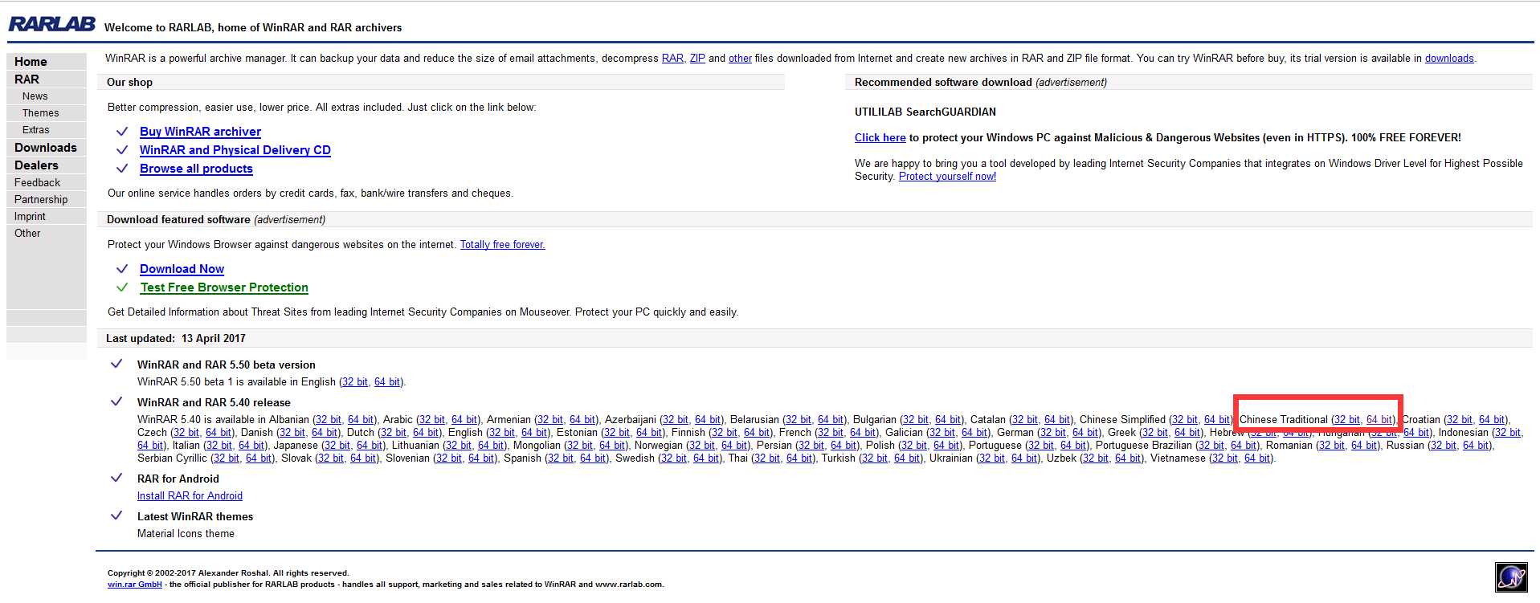Follow the ZIP link in the intro text

pos(697,59)
